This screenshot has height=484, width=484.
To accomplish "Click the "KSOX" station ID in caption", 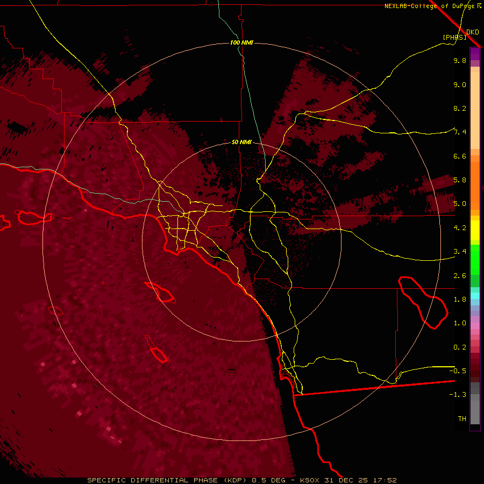I will (x=310, y=480).
